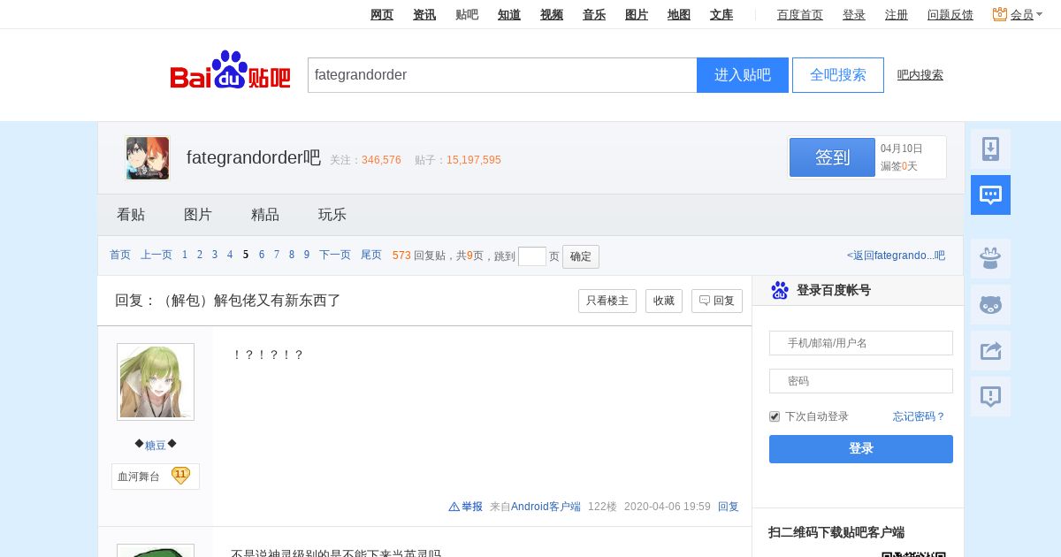Open the download app sidebar icon

[990, 149]
